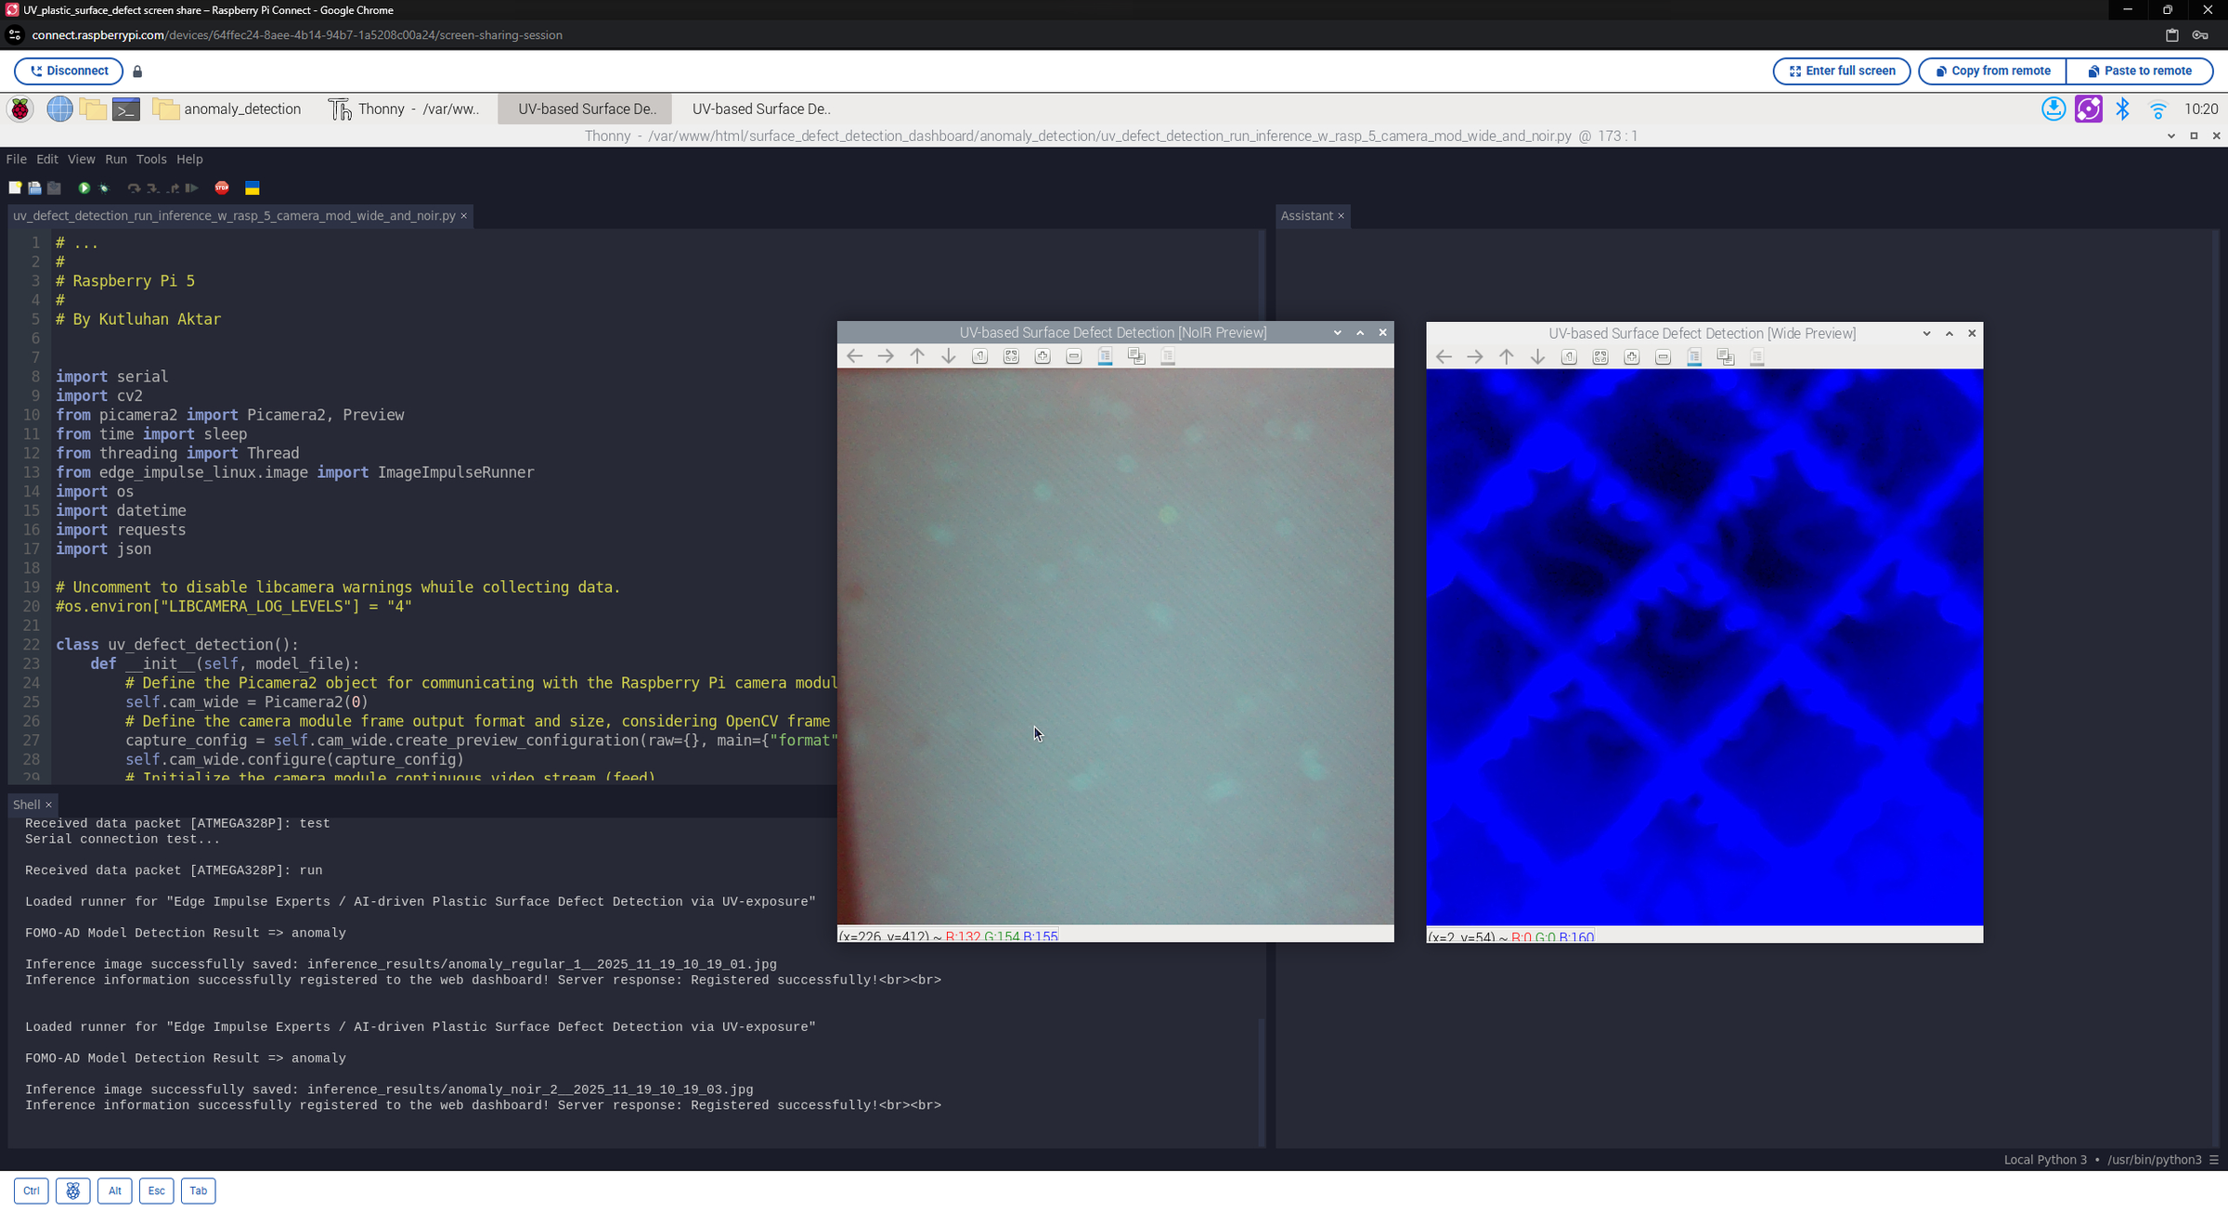Image resolution: width=2228 pixels, height=1211 pixels.
Task: Click the updates download tray icon
Action: point(2053,110)
